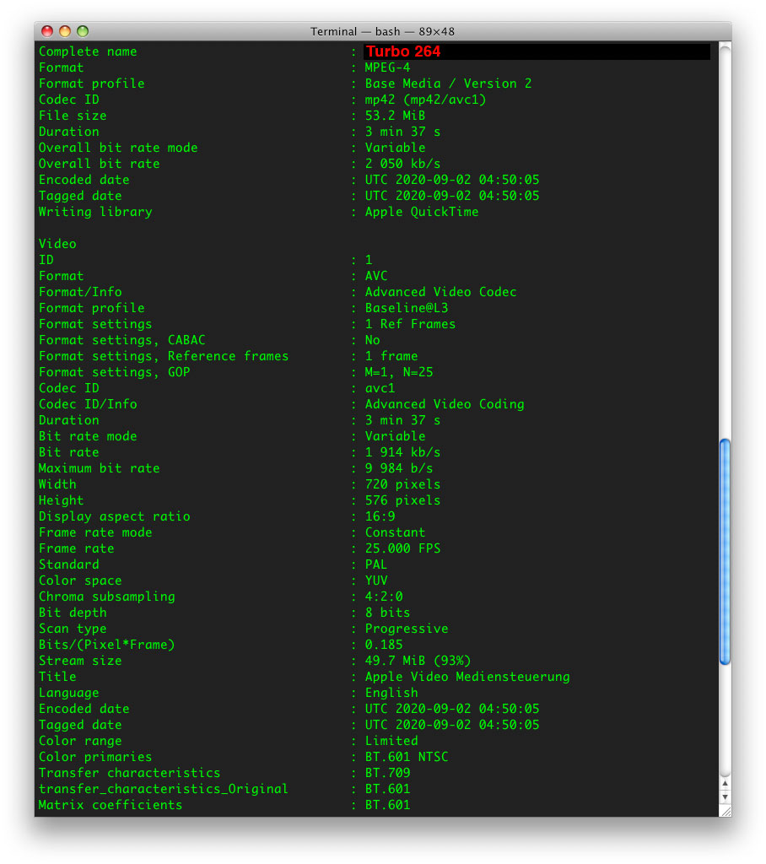
Task: Close the Terminal window with red button
Action: [47, 31]
